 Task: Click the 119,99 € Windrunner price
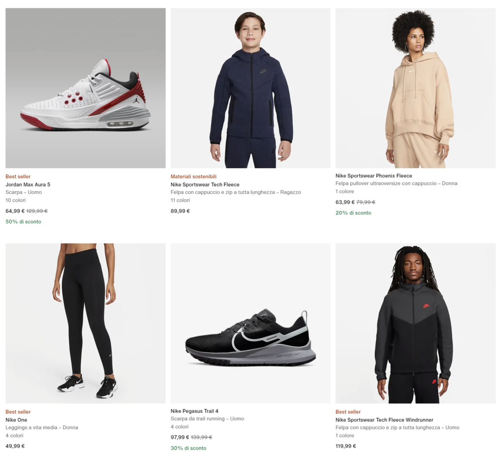coord(346,446)
